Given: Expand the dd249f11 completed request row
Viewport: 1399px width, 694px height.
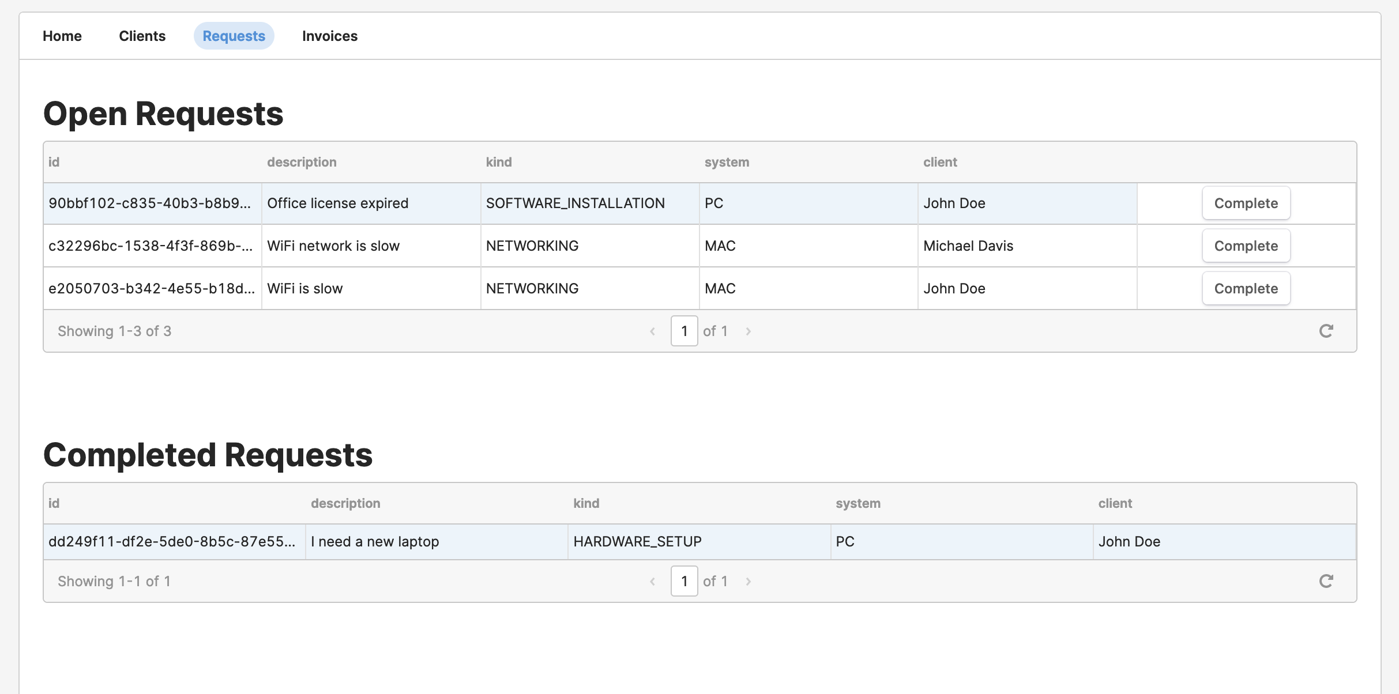Looking at the screenshot, I should 699,541.
